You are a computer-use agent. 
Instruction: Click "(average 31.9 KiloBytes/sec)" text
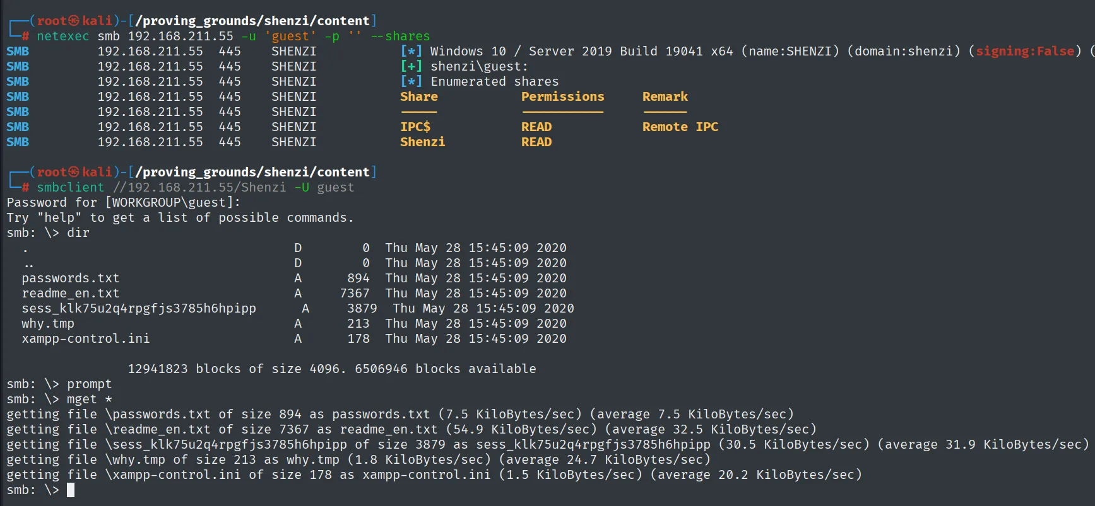pyautogui.click(x=983, y=445)
